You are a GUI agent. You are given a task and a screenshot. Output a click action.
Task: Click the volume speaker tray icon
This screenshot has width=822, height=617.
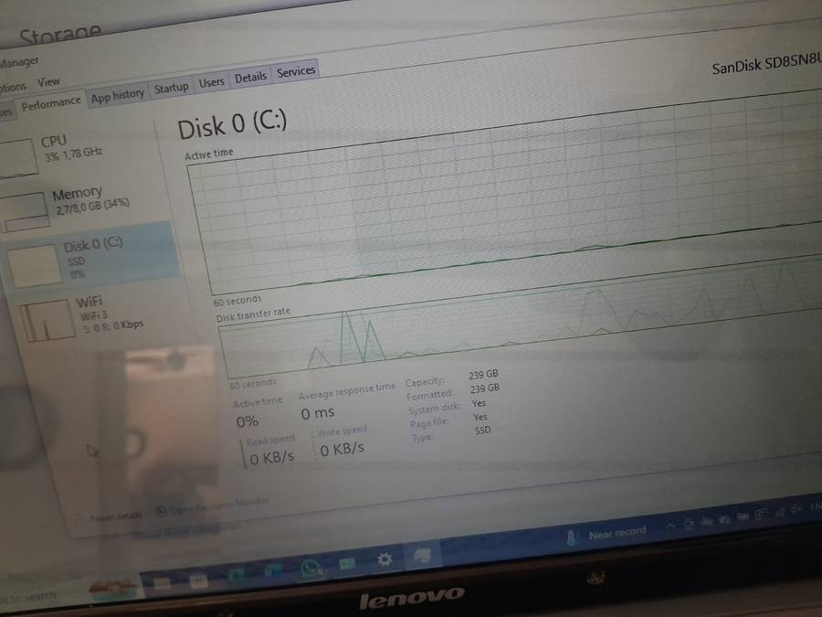[x=795, y=508]
